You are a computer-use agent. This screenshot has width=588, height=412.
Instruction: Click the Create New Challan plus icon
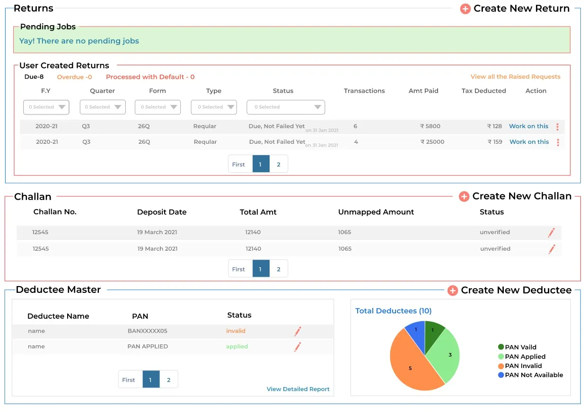[x=464, y=196]
